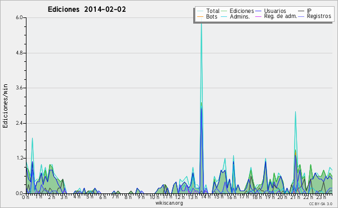The height and width of the screenshot is (208, 338).
Task: Click the '20 h' x-axis label
Action: 282,197
